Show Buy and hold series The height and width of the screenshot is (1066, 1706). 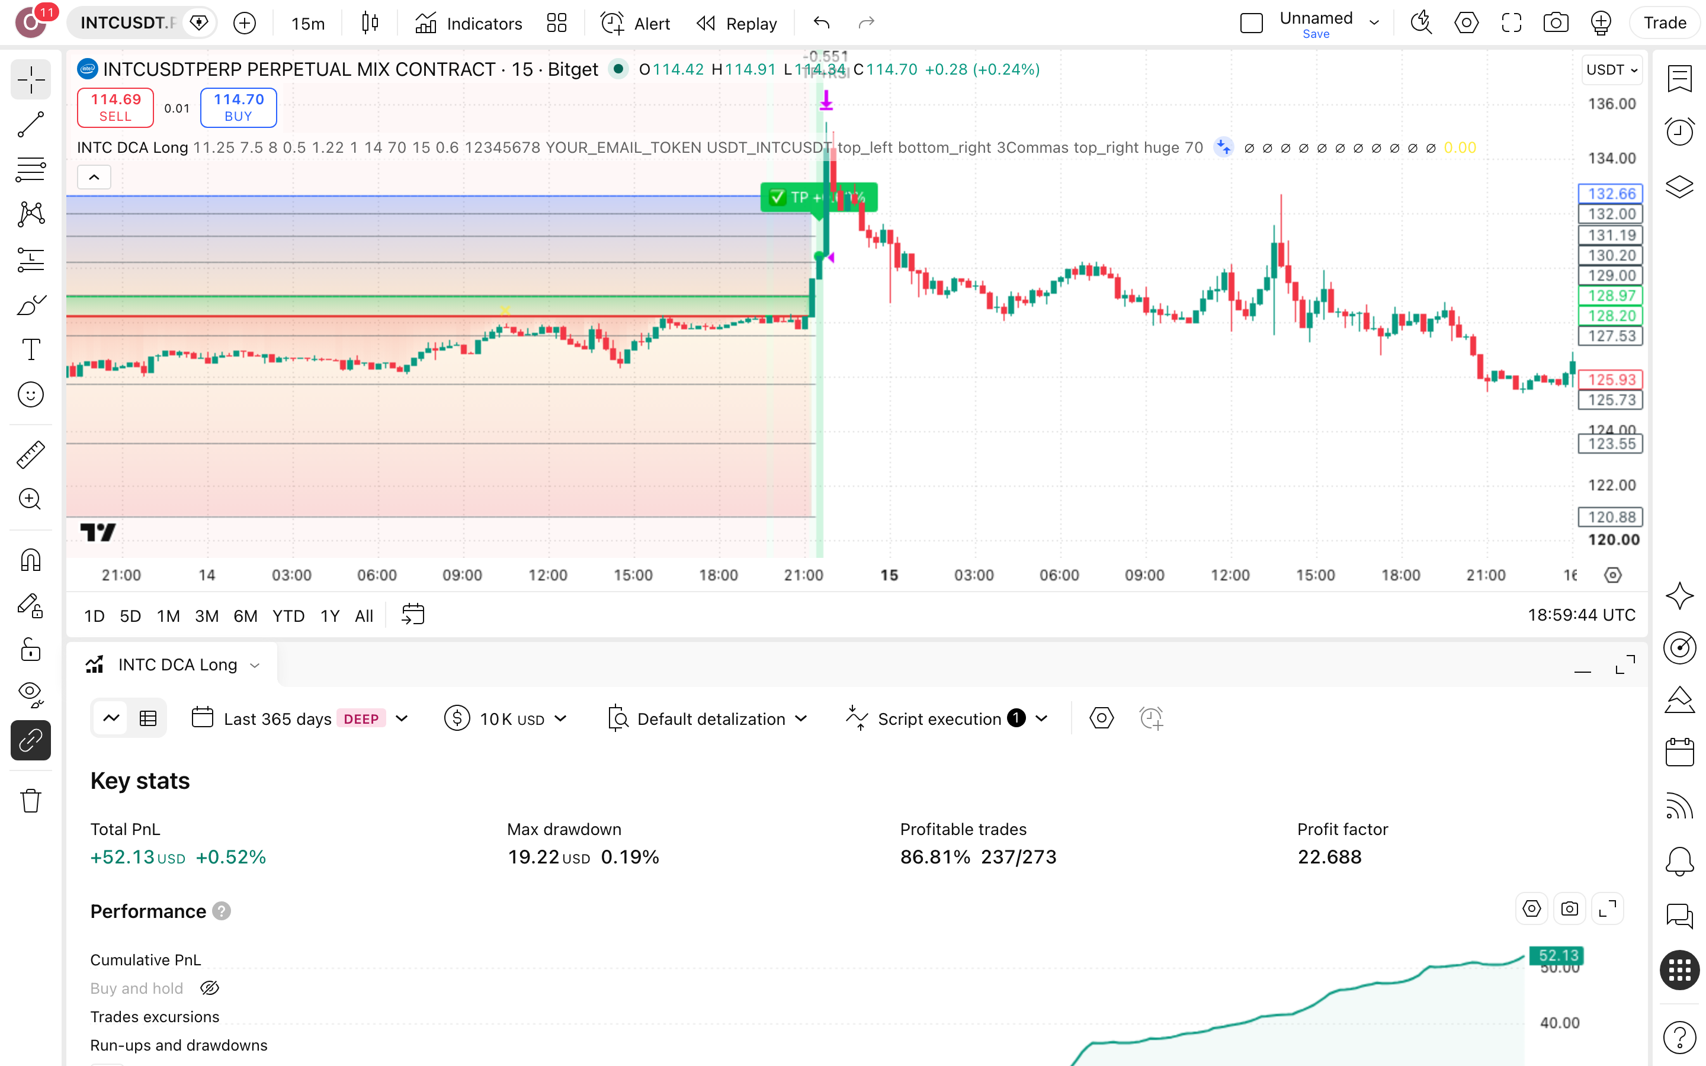click(209, 988)
